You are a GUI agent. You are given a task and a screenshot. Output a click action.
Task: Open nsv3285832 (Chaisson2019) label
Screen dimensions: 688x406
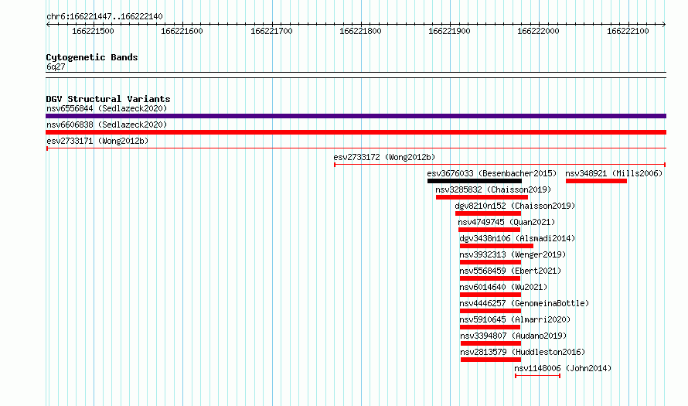tap(493, 189)
